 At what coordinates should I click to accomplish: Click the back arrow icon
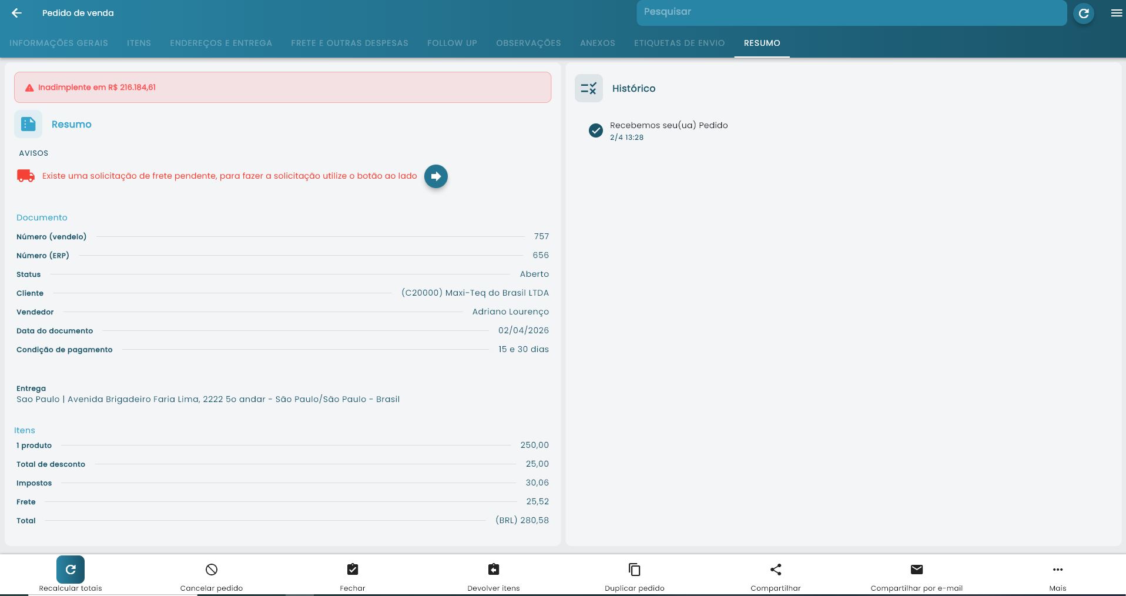coord(16,13)
